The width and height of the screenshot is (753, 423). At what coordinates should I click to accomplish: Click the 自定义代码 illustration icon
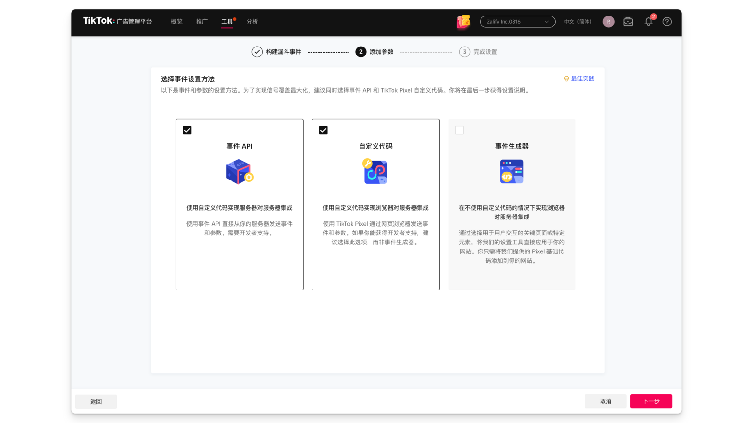coord(375,172)
